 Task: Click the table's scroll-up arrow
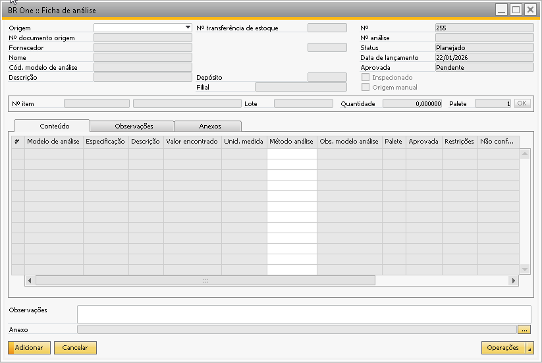click(x=525, y=154)
